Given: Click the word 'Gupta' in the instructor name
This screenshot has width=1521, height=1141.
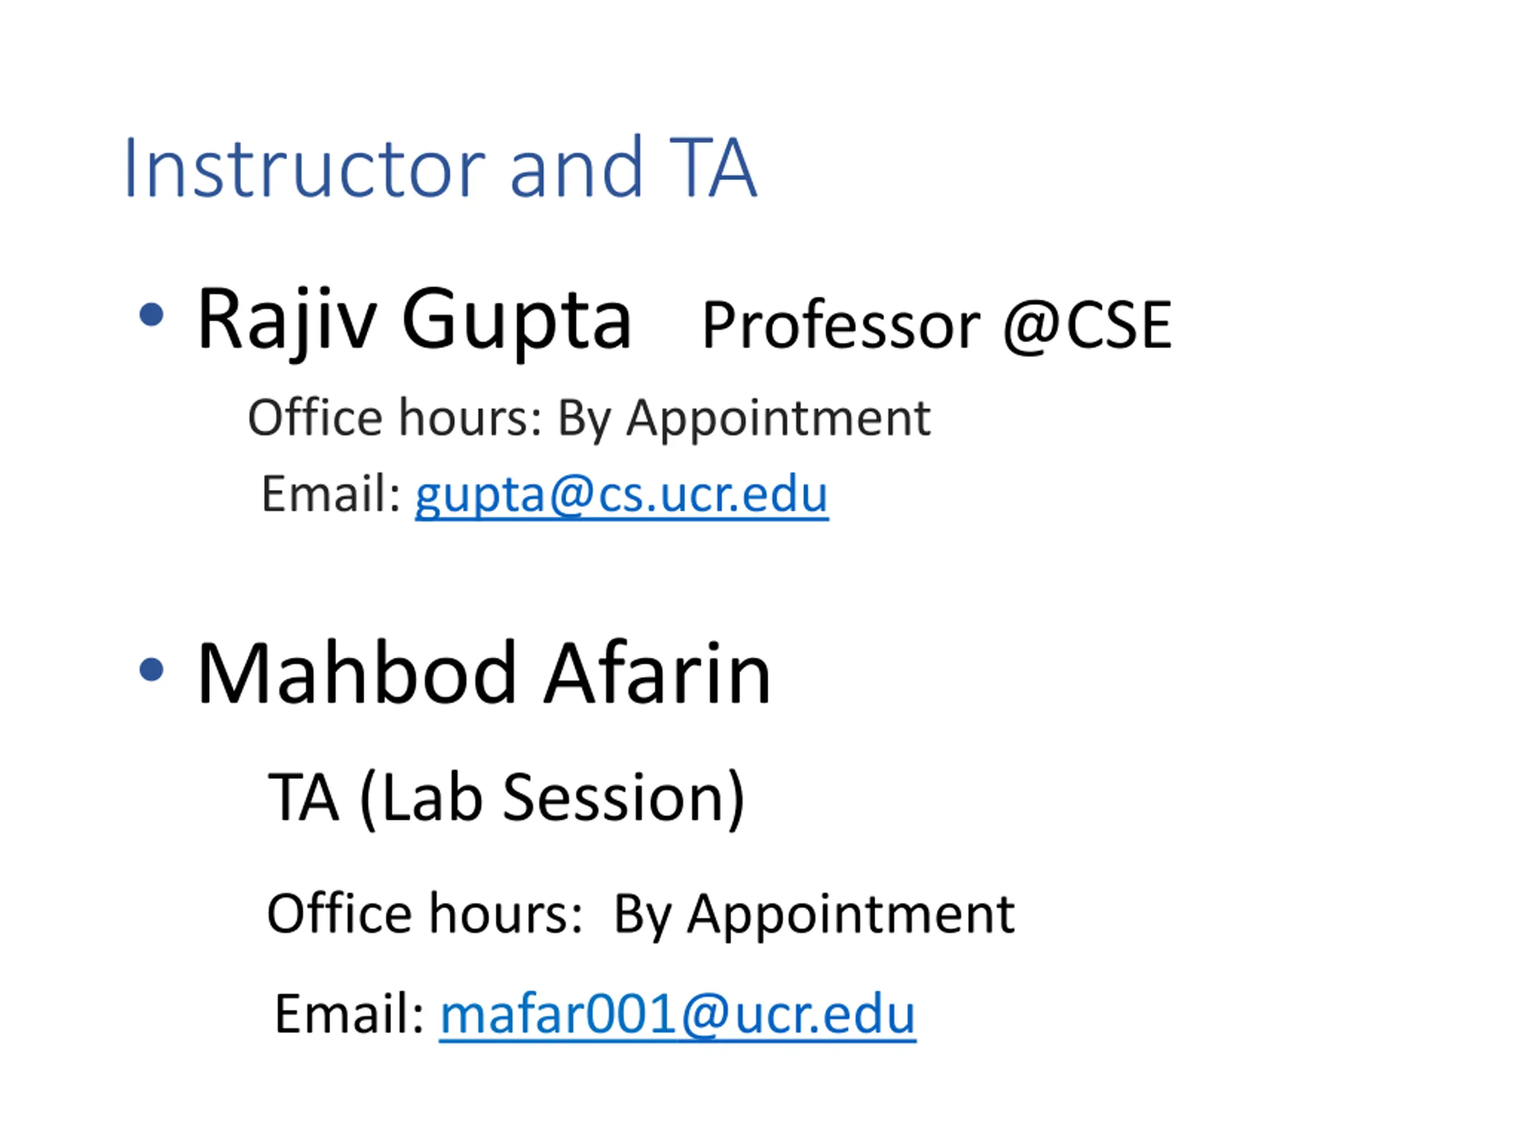Looking at the screenshot, I should click(x=516, y=321).
